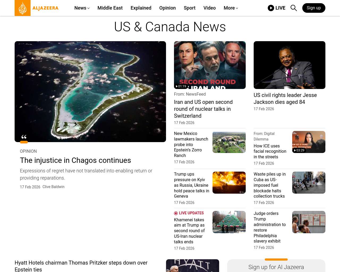Screen dimensions: 340x272
Task: Open Trump ups pressure on Kyiv article
Action: point(192,185)
